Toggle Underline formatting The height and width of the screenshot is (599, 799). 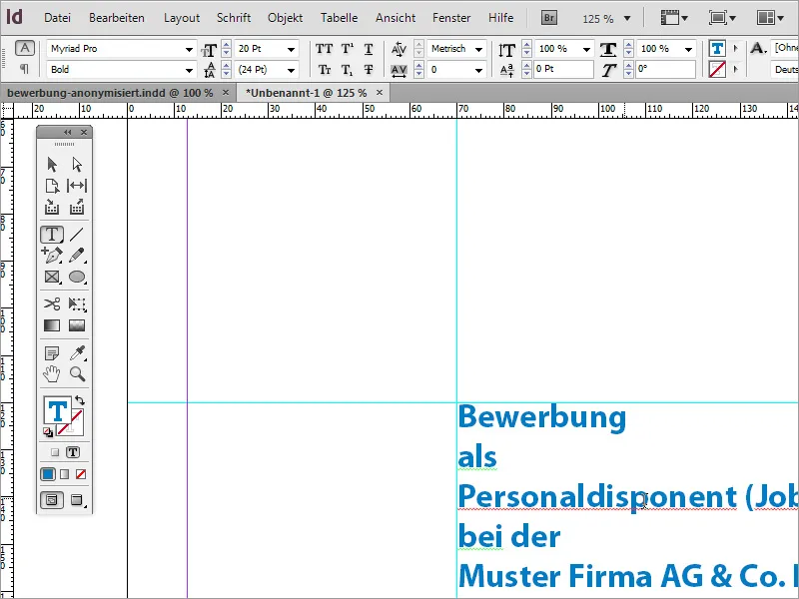(369, 49)
